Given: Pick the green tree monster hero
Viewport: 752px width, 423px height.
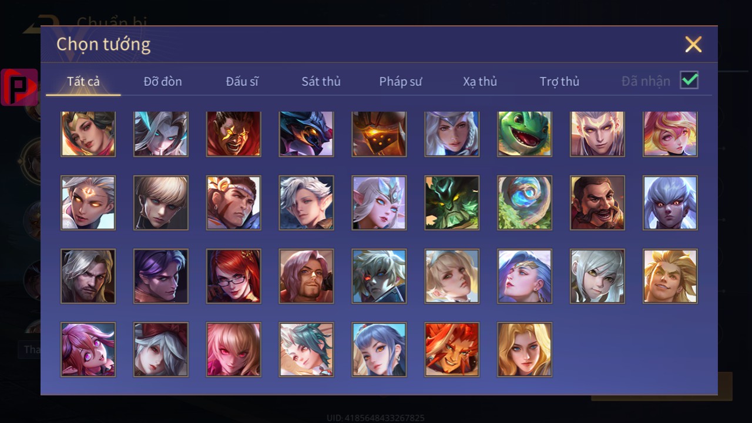Looking at the screenshot, I should [452, 203].
